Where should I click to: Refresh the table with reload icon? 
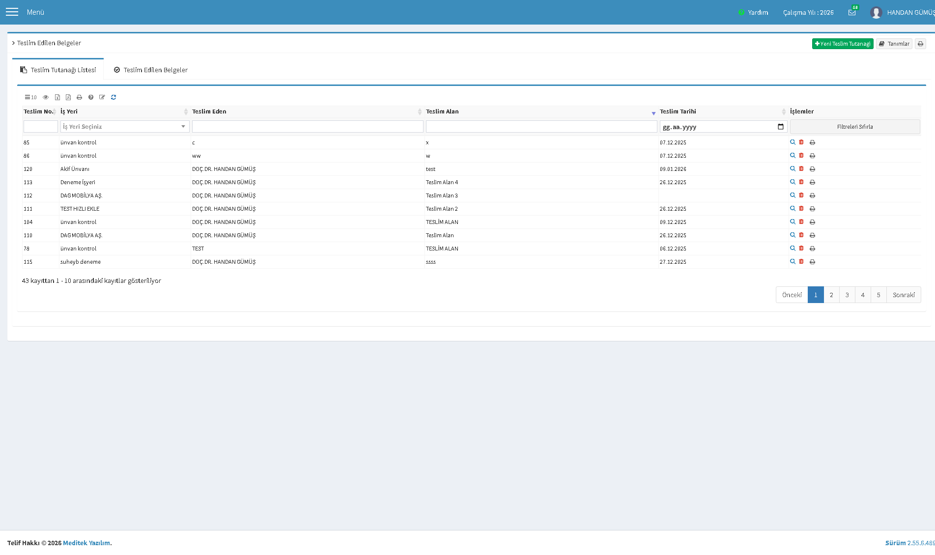tap(113, 97)
